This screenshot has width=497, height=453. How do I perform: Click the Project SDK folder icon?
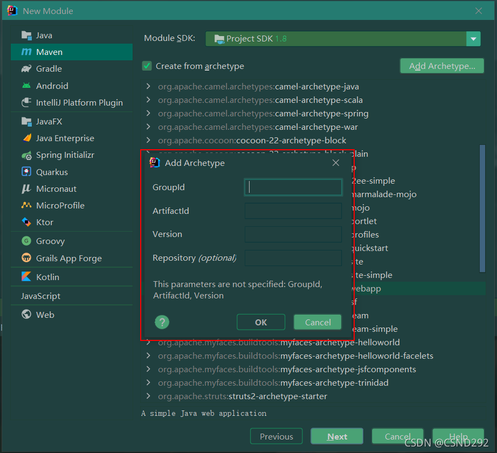tap(219, 39)
